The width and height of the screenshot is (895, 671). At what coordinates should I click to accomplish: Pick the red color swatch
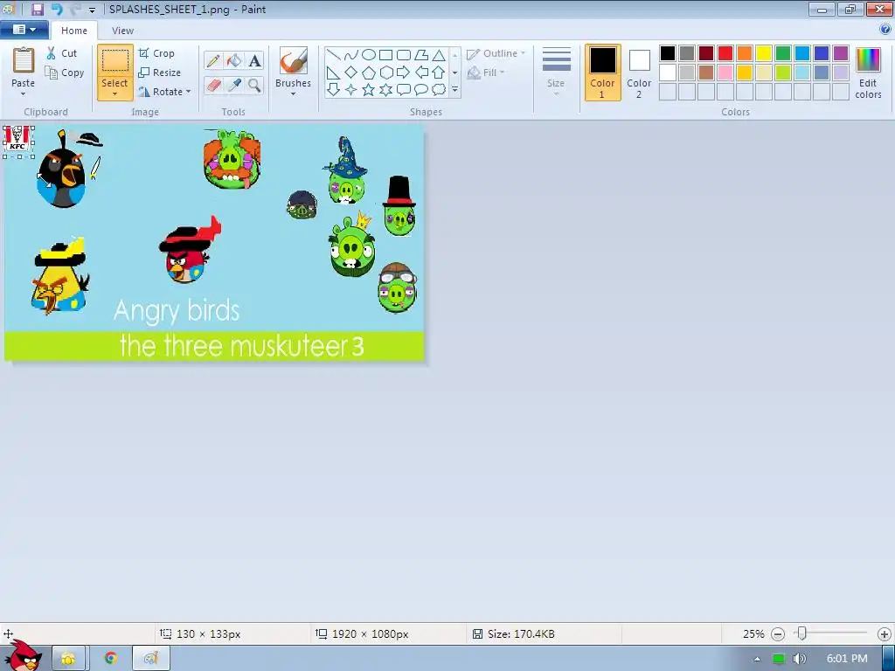[725, 53]
